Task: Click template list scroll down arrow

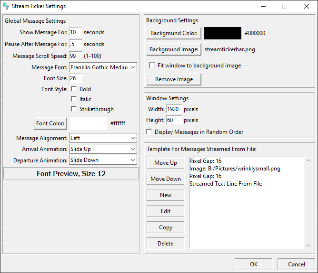Action: [308, 245]
